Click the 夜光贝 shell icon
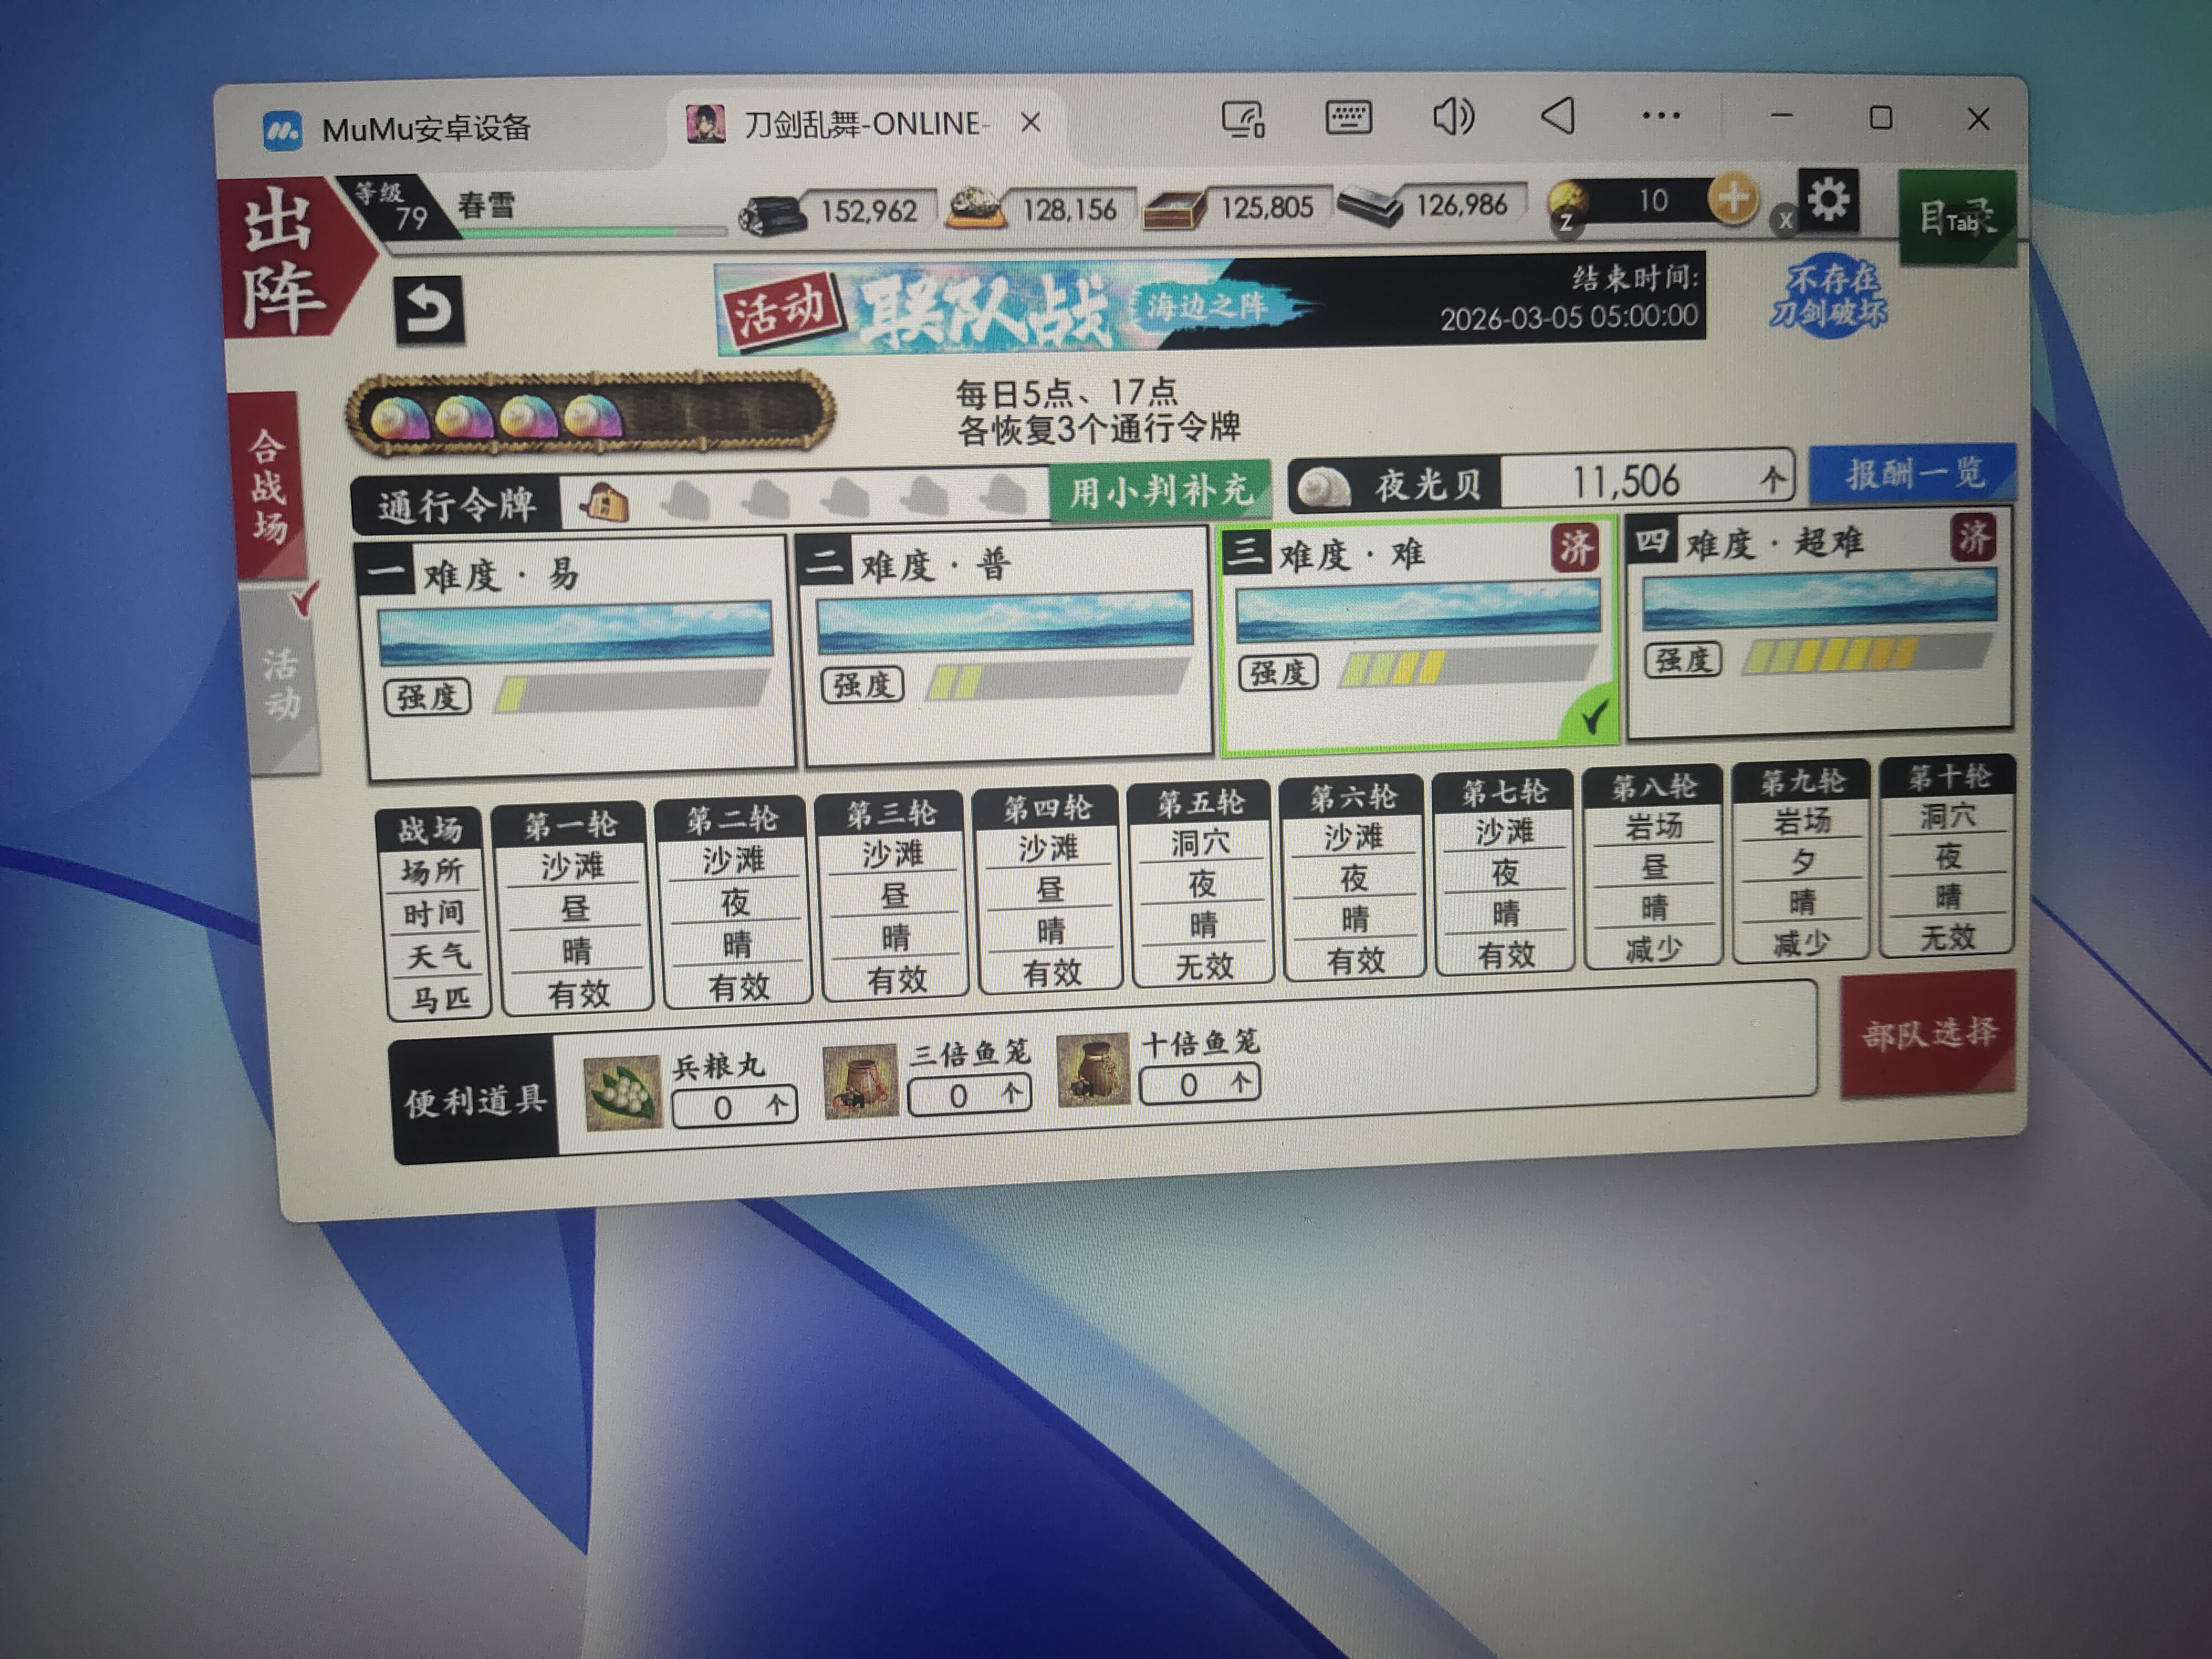Viewport: 2212px width, 1659px height. pyautogui.click(x=1325, y=487)
